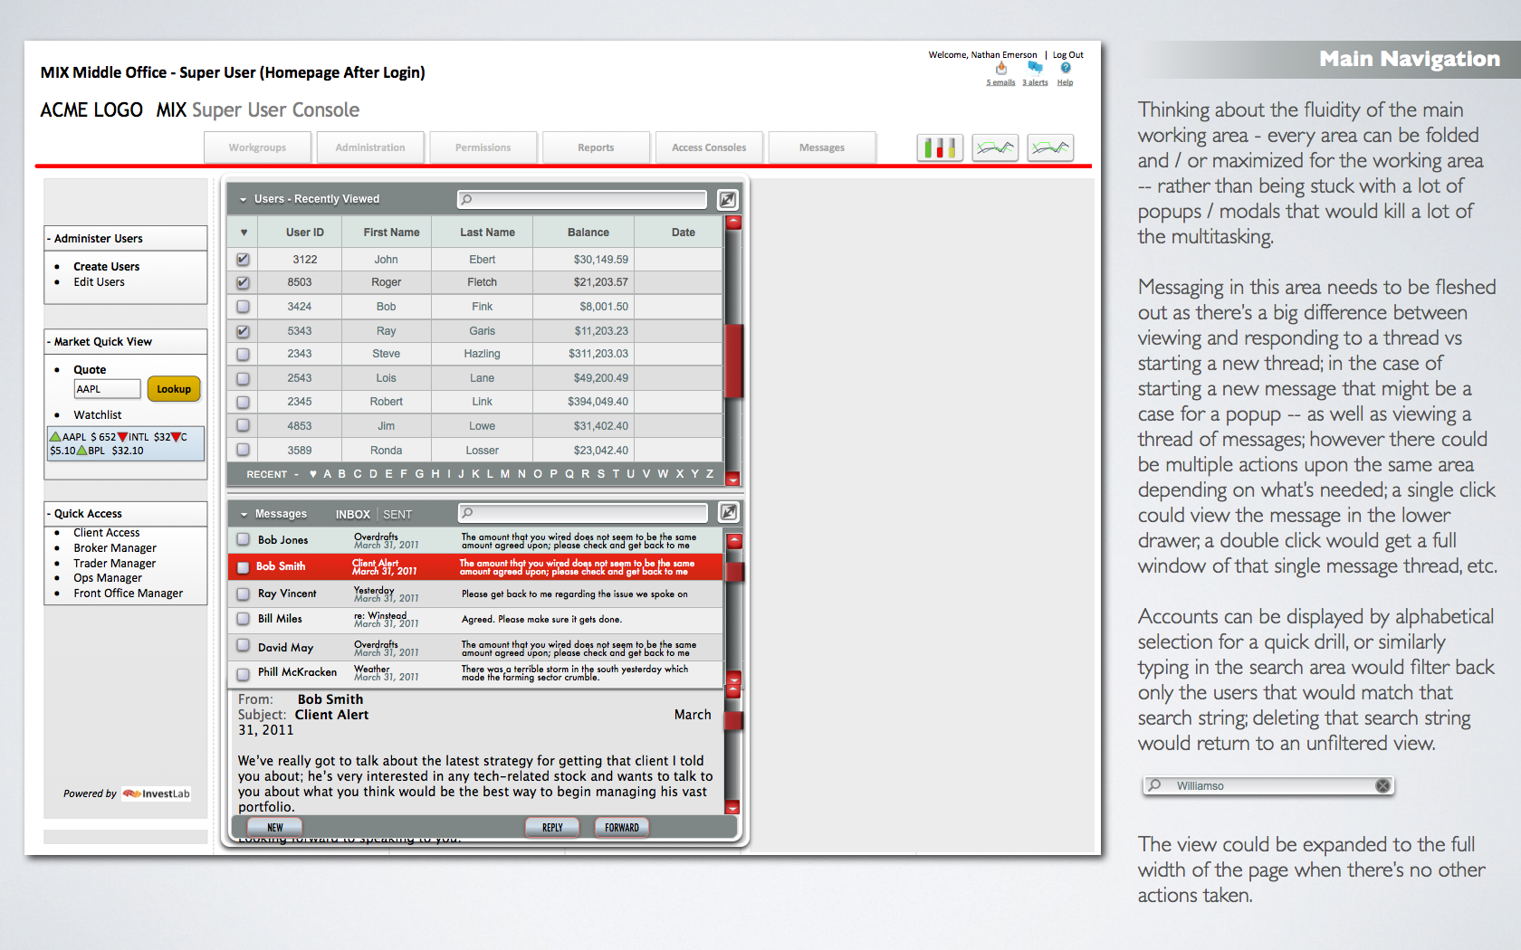
Task: Click the heart favorites icon in alphabet bar
Action: [313, 474]
